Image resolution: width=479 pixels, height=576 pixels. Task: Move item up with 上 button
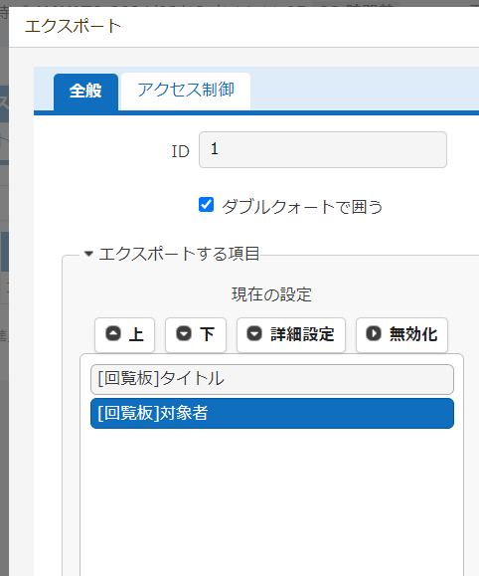[124, 334]
